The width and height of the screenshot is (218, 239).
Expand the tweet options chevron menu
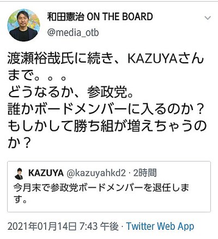208,18
